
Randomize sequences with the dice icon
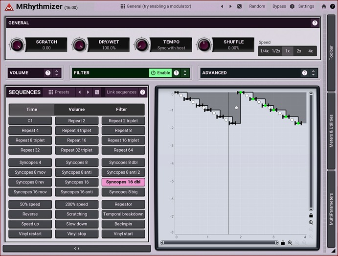coord(97,92)
